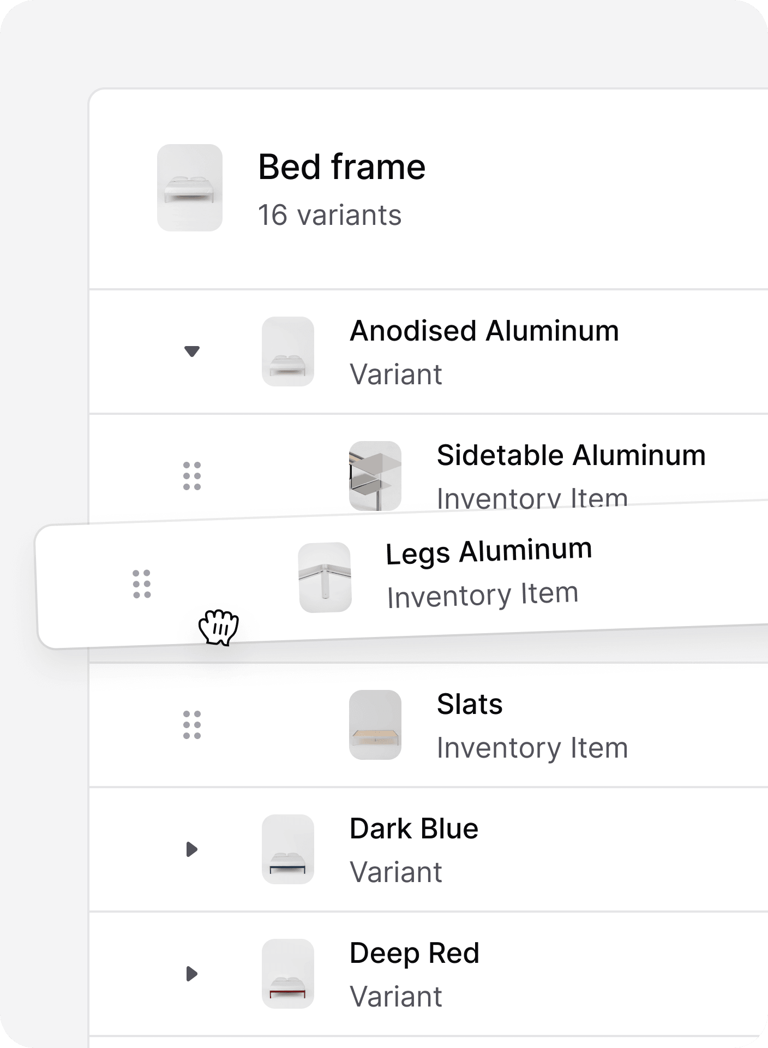
Task: Collapse the Anodised Aluminum variant
Action: (192, 351)
